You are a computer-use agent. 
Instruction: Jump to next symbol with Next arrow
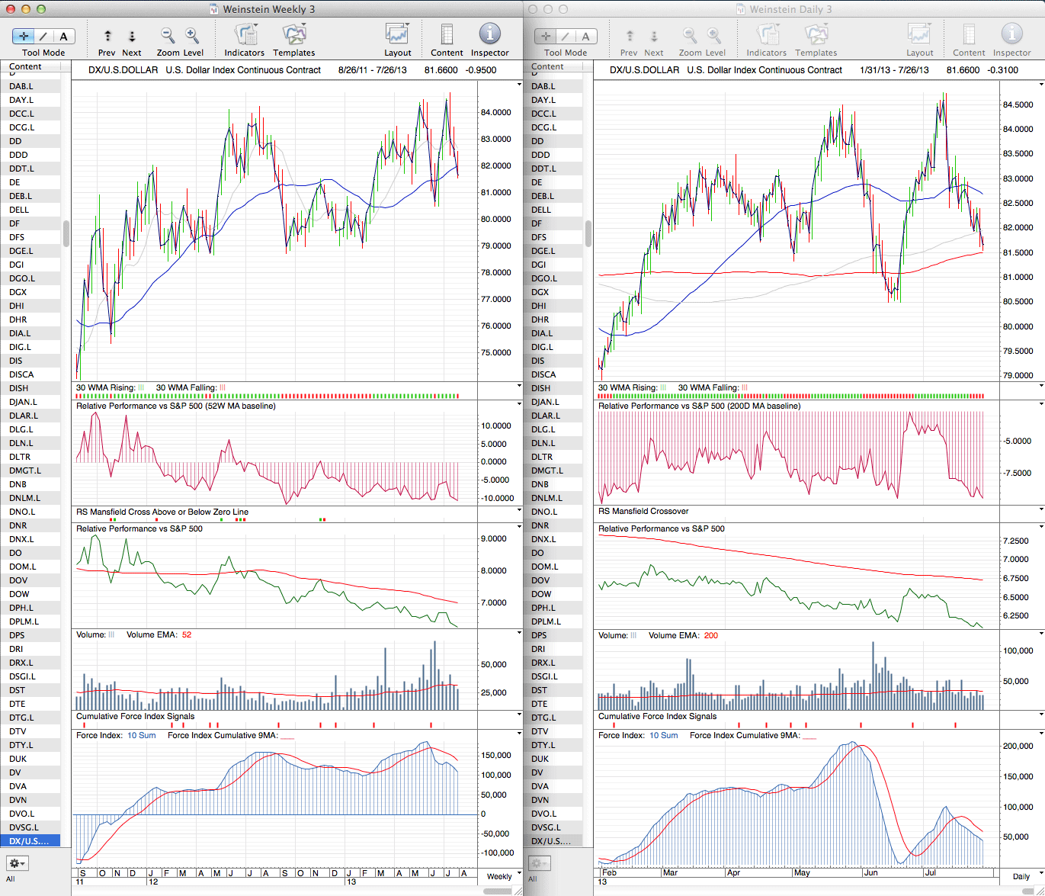pos(131,36)
